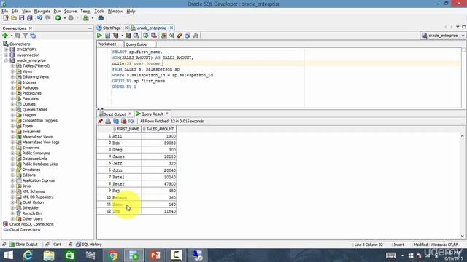Open PowerPoint from the taskbar

155,255
